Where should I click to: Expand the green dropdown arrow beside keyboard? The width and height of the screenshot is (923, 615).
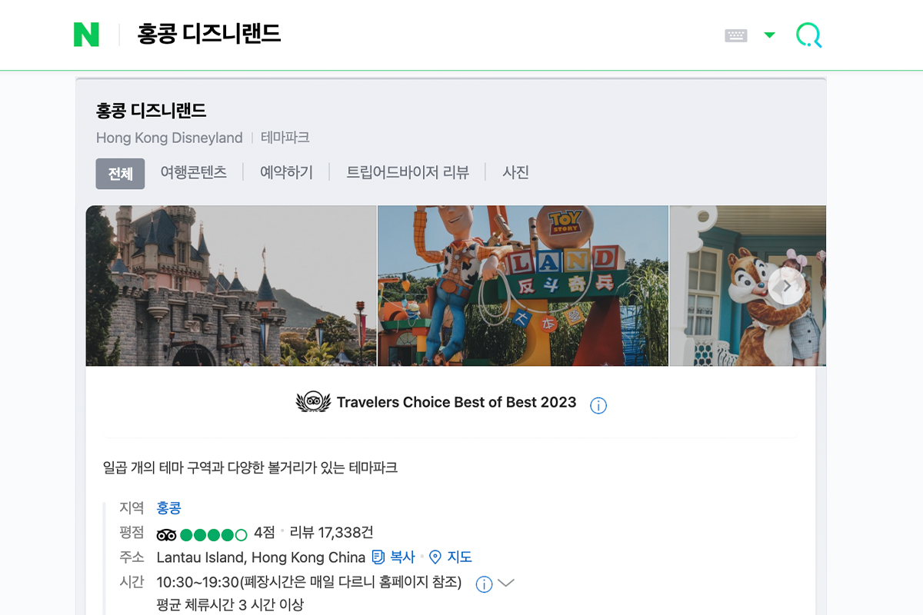click(x=769, y=35)
